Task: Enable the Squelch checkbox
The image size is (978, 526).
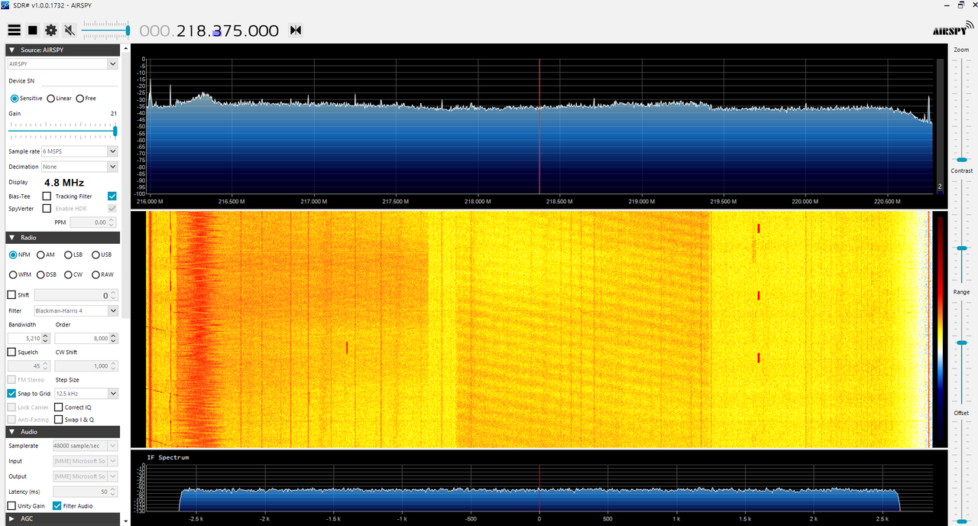Action: pos(11,352)
